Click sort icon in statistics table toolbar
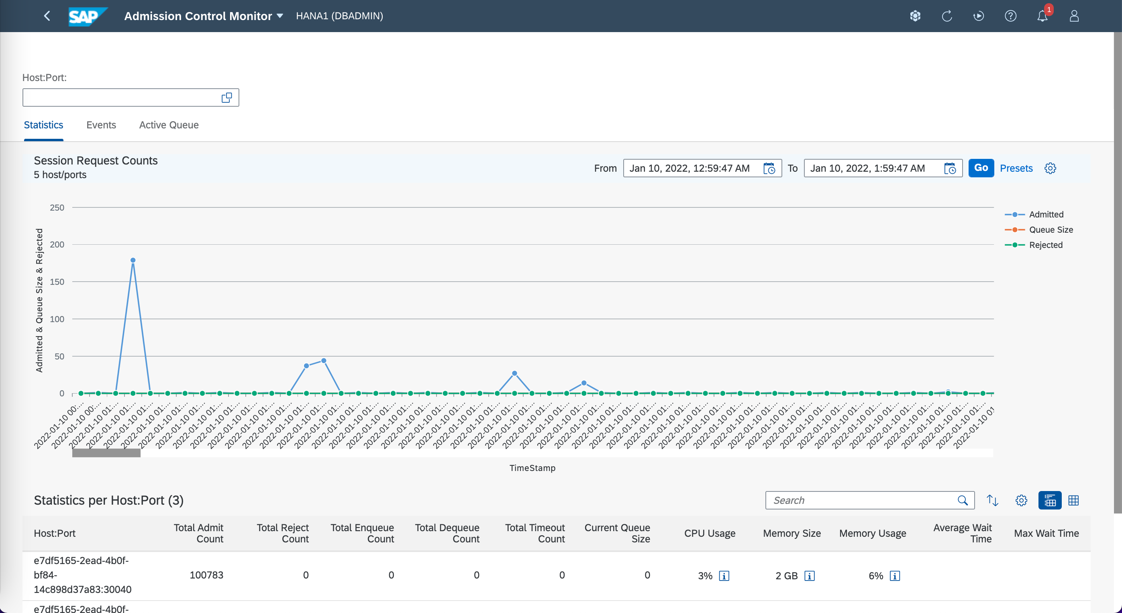Screen dimensions: 1122x613 coord(992,500)
